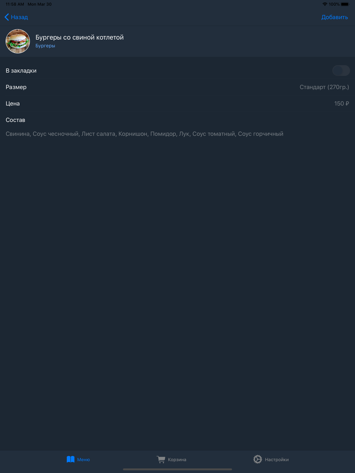Select the Размер row to change the size
This screenshot has height=473, width=355.
tap(177, 87)
